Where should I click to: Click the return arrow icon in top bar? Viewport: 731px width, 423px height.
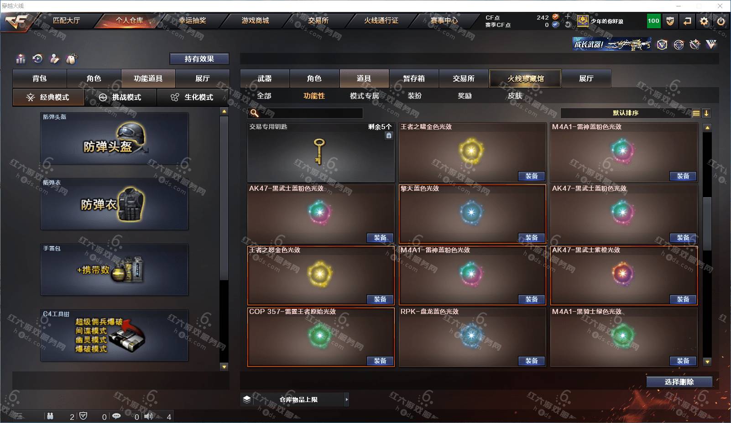click(687, 21)
